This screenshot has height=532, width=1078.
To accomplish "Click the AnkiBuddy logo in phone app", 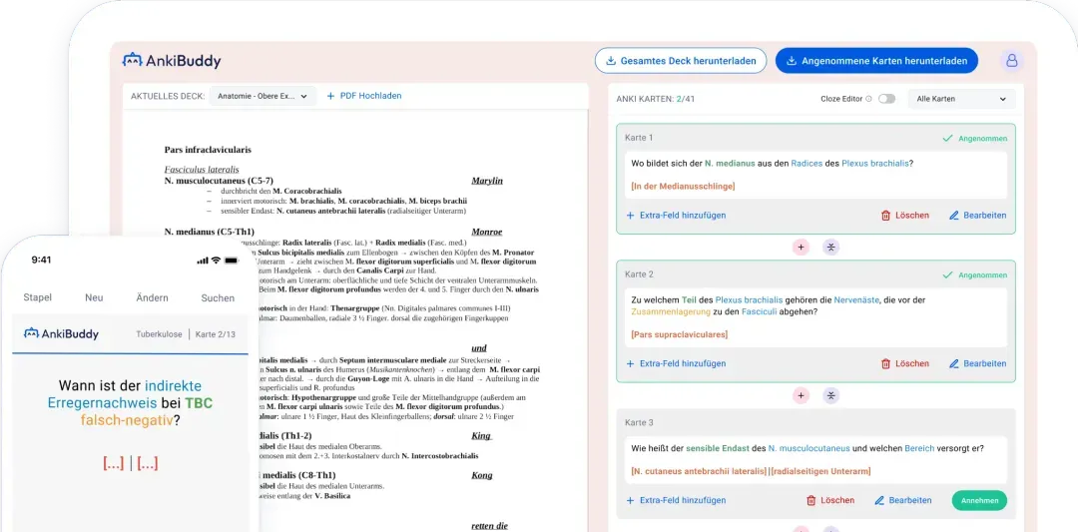I will [x=61, y=334].
